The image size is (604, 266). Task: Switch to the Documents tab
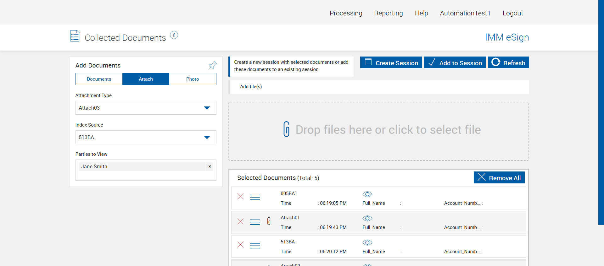coord(99,79)
